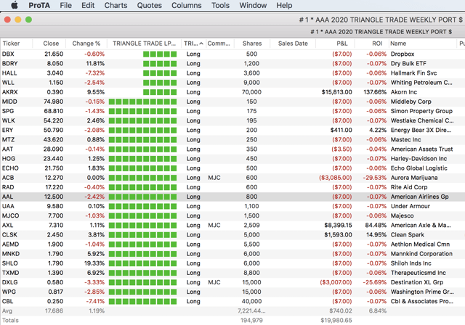The image size is (465, 325).
Task: Sort by the Shares column header
Action: tap(252, 44)
